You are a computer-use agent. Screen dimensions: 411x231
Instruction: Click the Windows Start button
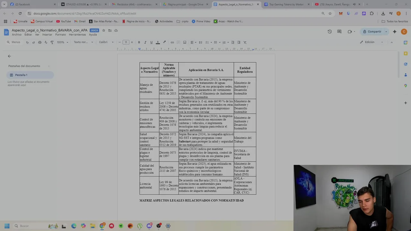coord(7,226)
